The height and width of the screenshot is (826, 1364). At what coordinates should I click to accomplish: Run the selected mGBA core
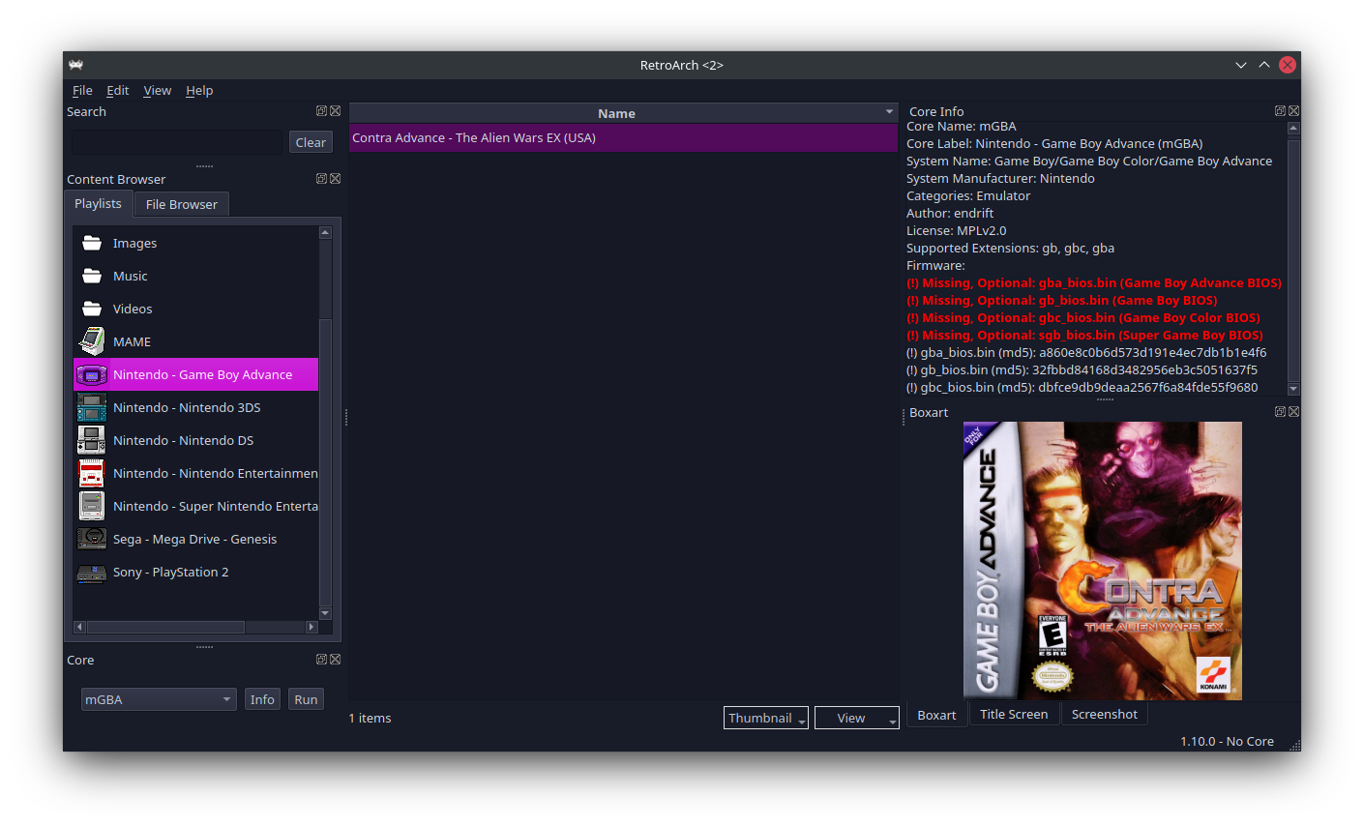(306, 699)
